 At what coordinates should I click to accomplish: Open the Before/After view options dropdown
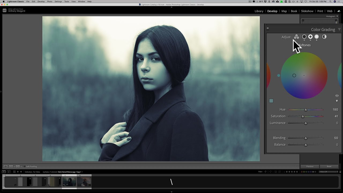click(x=21, y=166)
